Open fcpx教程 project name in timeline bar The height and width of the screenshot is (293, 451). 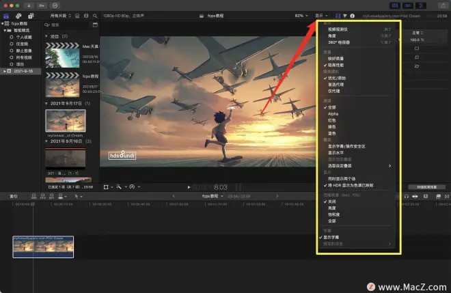point(213,196)
